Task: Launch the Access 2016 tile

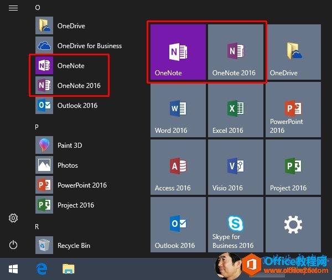Action: point(178,167)
